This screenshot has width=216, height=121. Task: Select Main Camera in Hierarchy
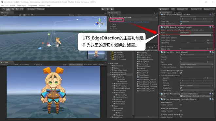point(117,20)
